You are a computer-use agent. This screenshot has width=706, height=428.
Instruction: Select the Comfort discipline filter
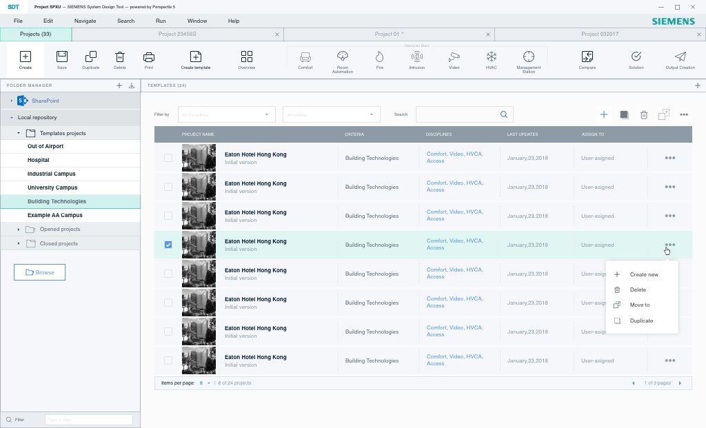click(305, 57)
